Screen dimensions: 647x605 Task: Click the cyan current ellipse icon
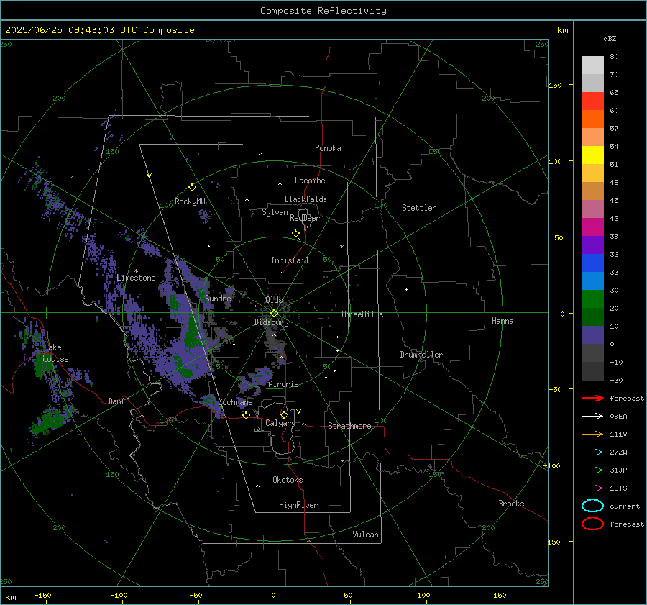tap(592, 506)
